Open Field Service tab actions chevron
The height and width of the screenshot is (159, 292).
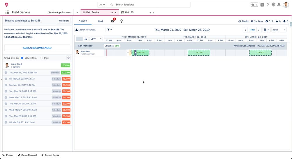[112, 12]
